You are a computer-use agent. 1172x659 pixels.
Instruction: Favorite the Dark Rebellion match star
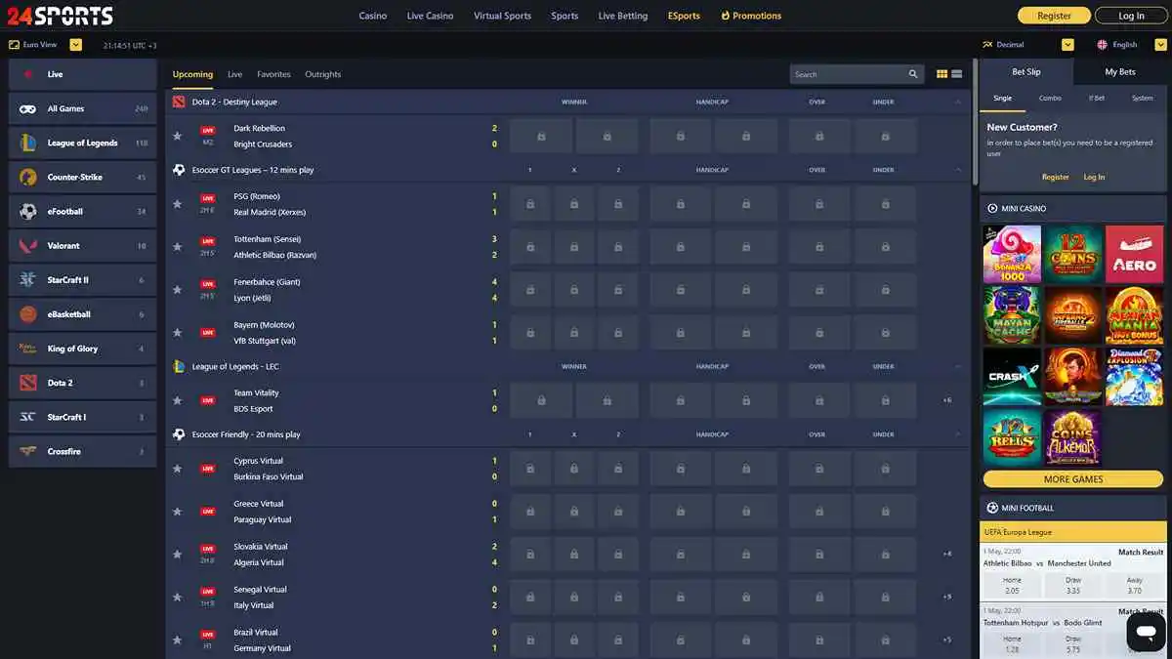177,136
